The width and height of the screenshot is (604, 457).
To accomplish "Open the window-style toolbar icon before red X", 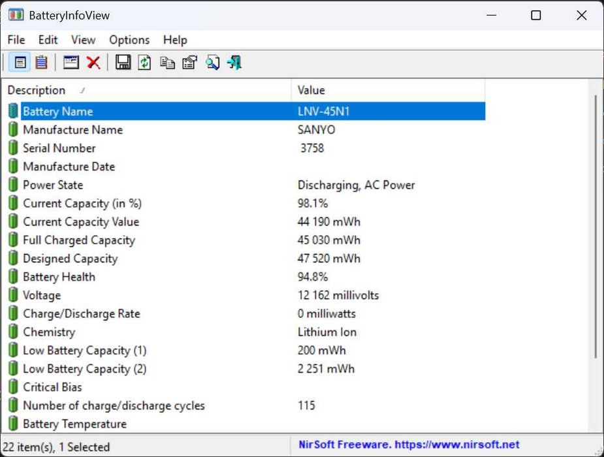I will 71,63.
